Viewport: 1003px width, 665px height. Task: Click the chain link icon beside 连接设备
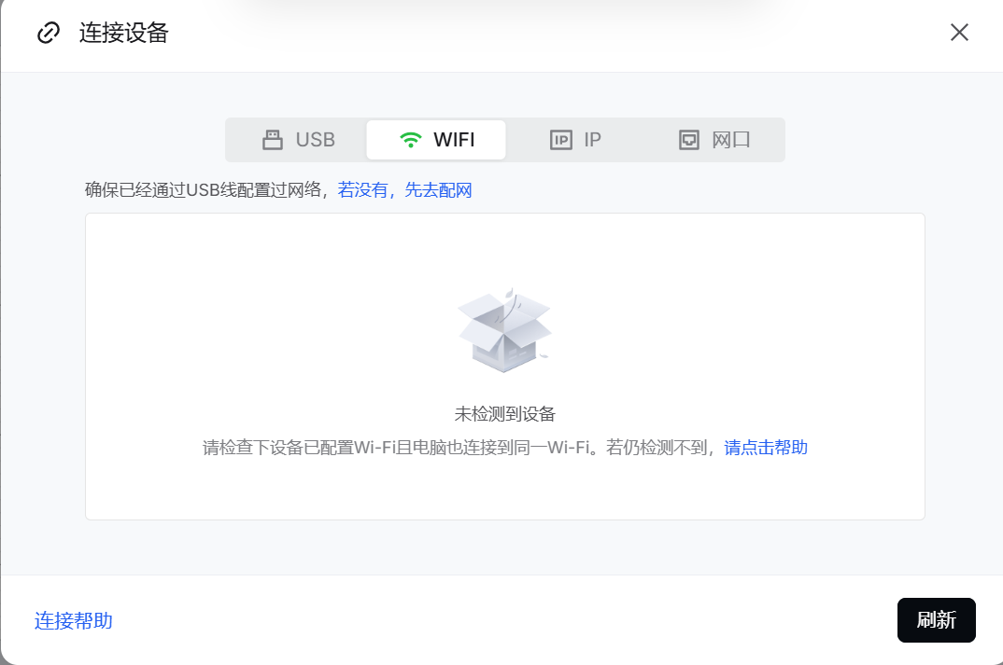point(48,34)
